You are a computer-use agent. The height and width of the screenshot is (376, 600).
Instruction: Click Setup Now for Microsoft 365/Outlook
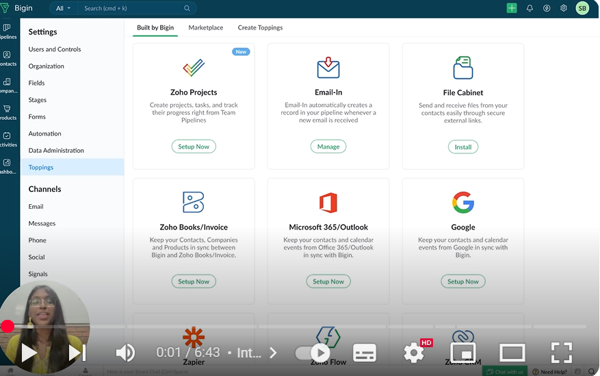tap(328, 281)
